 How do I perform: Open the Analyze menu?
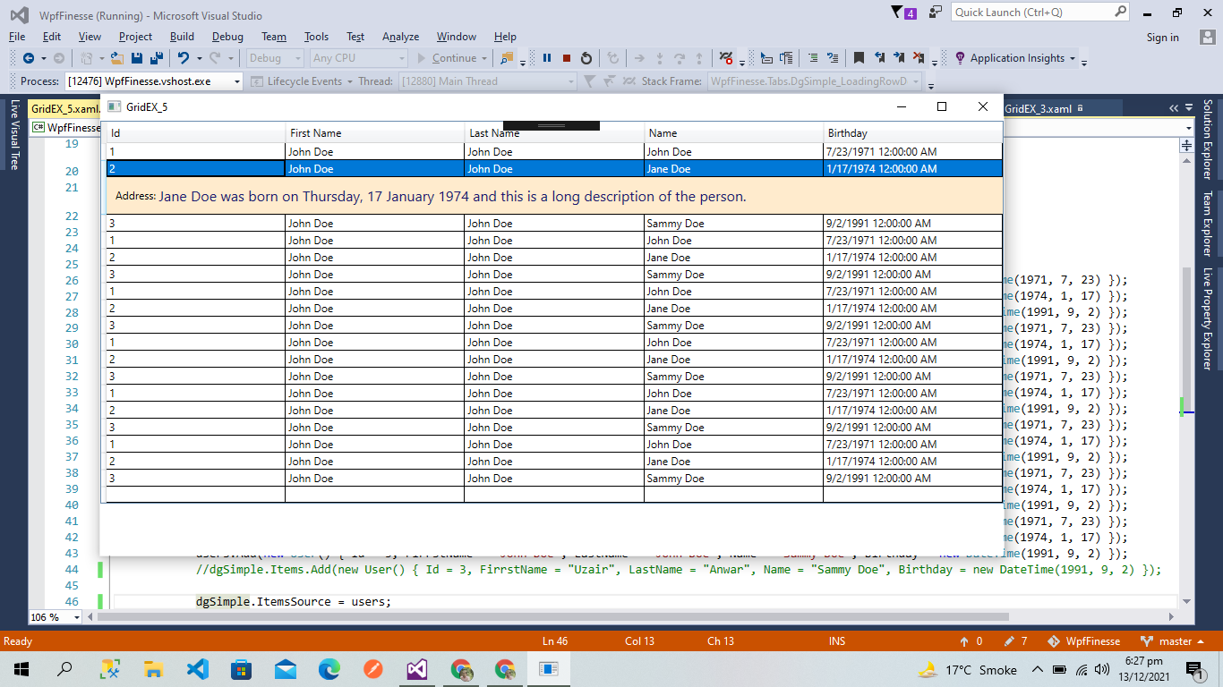pyautogui.click(x=400, y=37)
